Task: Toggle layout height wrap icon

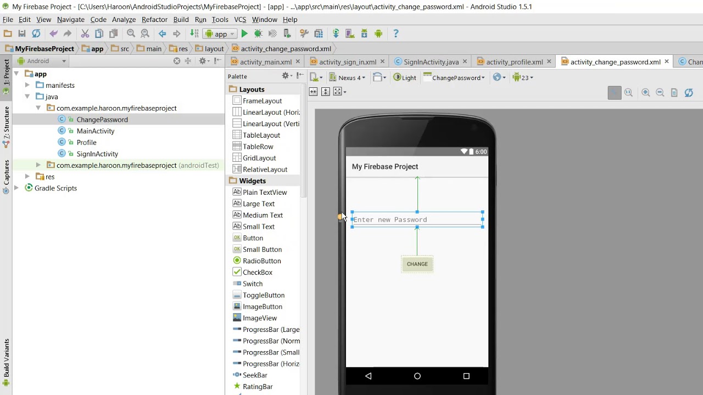Action: (326, 92)
